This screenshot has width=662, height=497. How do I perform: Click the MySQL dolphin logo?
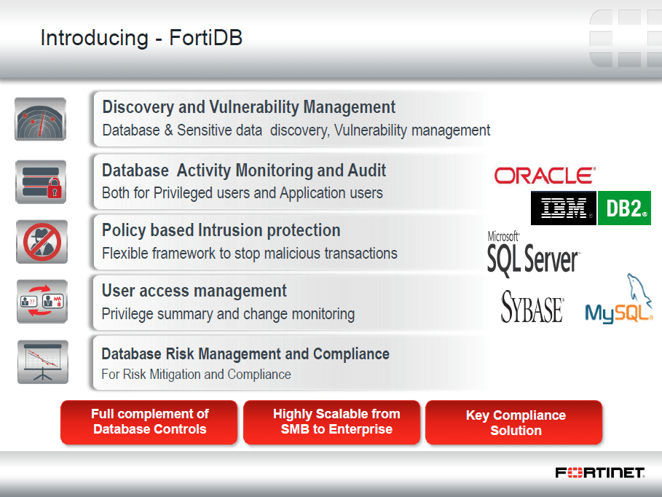point(619,300)
